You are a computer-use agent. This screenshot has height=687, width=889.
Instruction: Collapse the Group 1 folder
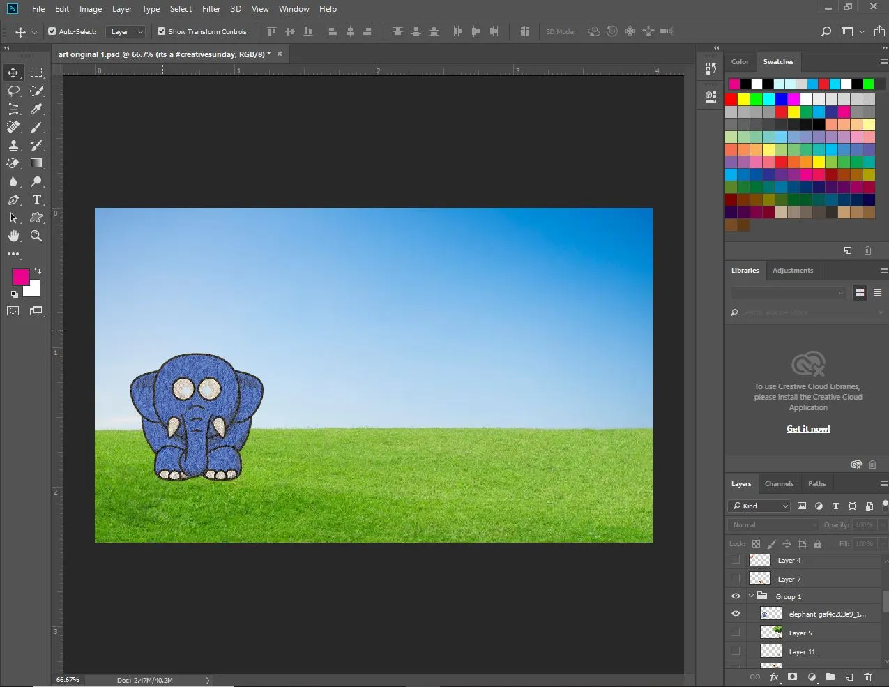pyautogui.click(x=751, y=596)
